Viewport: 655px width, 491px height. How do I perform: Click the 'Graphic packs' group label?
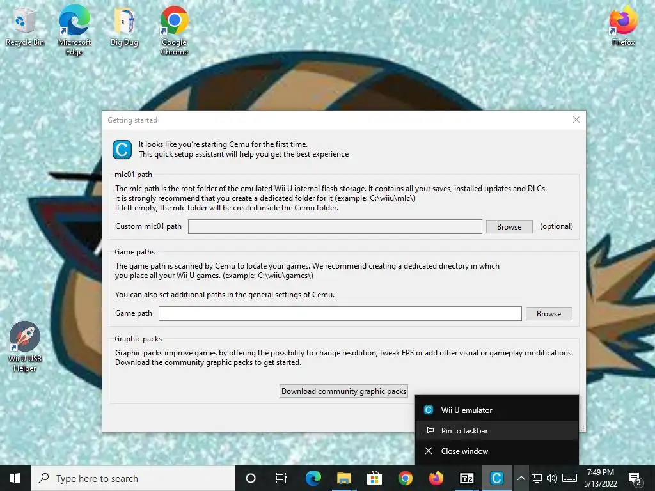138,339
